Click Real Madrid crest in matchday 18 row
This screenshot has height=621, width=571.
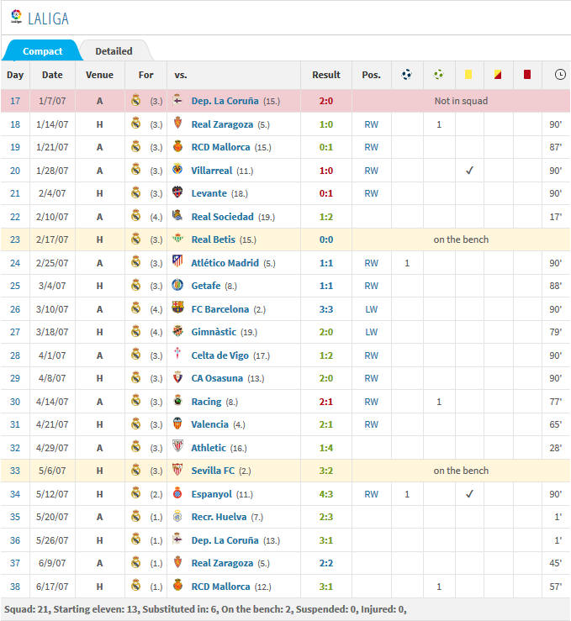(136, 124)
